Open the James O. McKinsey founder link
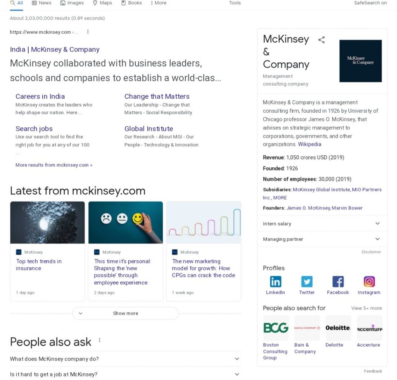 [x=308, y=208]
